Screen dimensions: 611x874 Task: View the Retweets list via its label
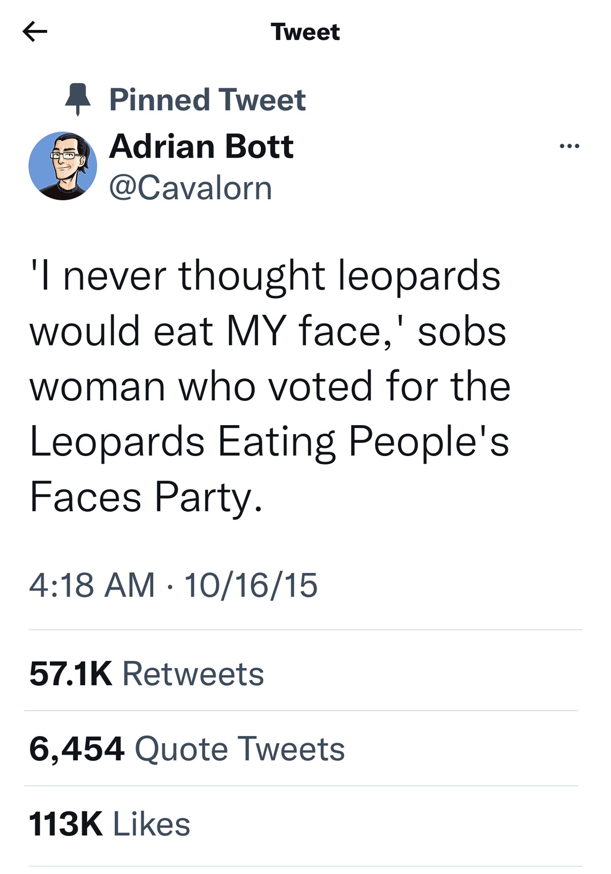point(193,674)
